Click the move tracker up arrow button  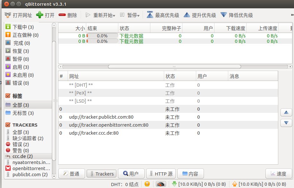[x=286, y=113]
